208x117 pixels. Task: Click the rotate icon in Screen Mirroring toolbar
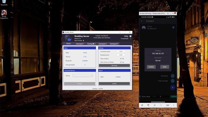point(142,105)
